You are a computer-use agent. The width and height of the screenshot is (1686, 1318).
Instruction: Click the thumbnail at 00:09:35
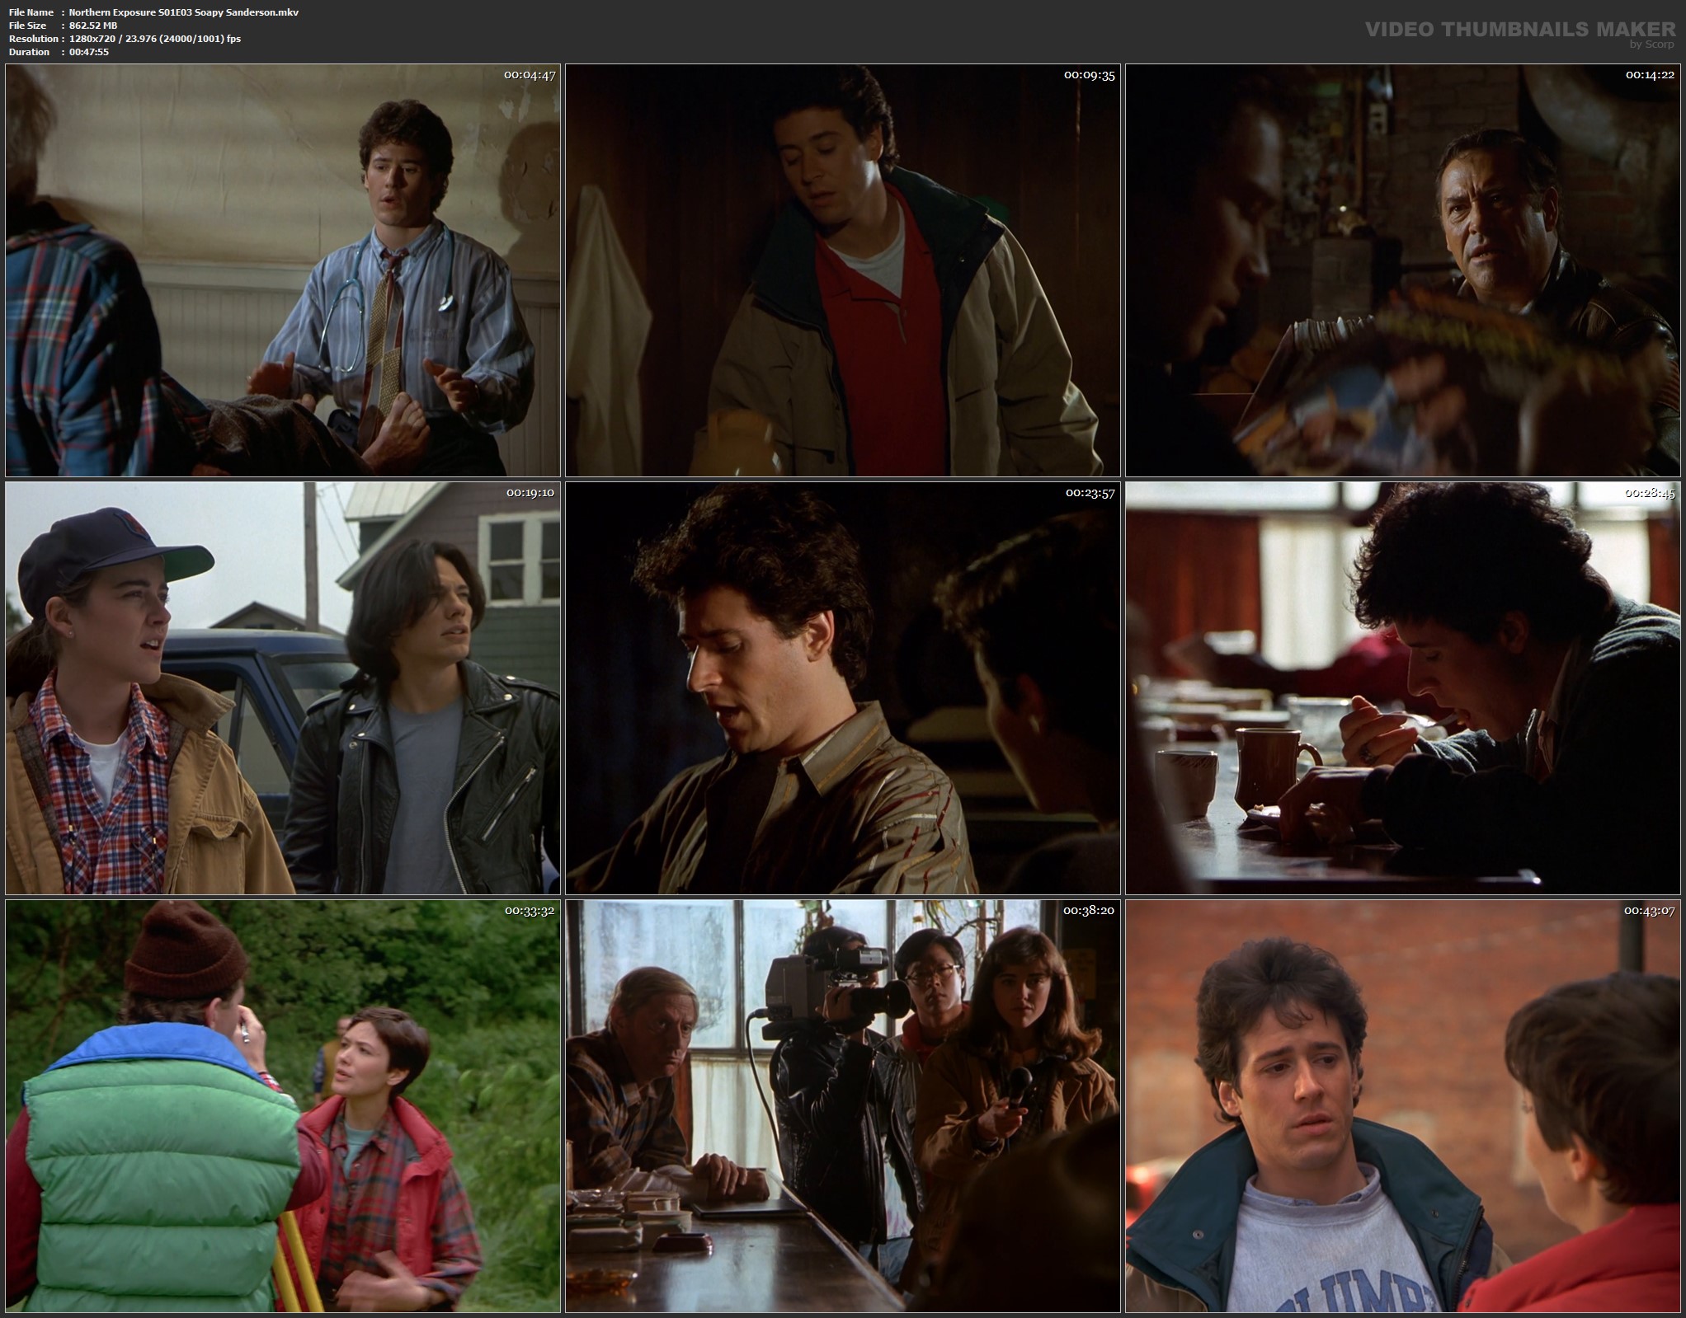(842, 270)
